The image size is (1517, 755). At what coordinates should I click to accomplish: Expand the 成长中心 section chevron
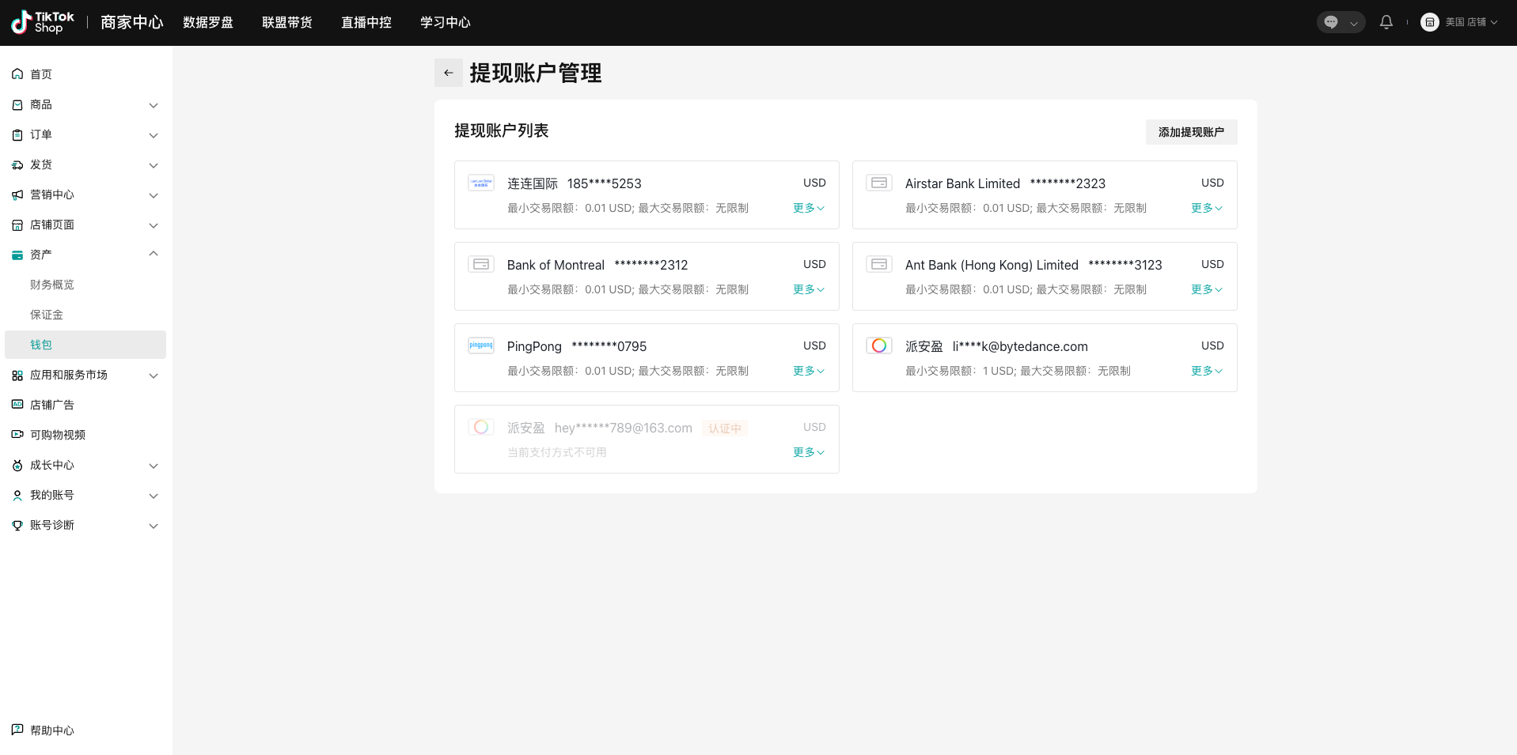(x=154, y=466)
